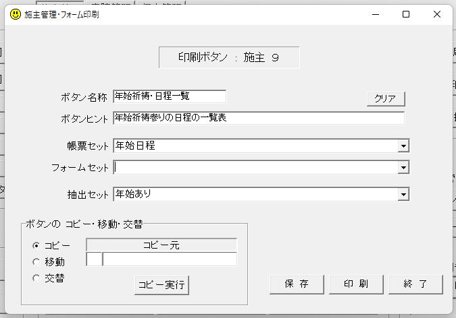Open the 抽出セット dropdown arrow
Viewport: 456px width, 318px height.
tap(403, 195)
